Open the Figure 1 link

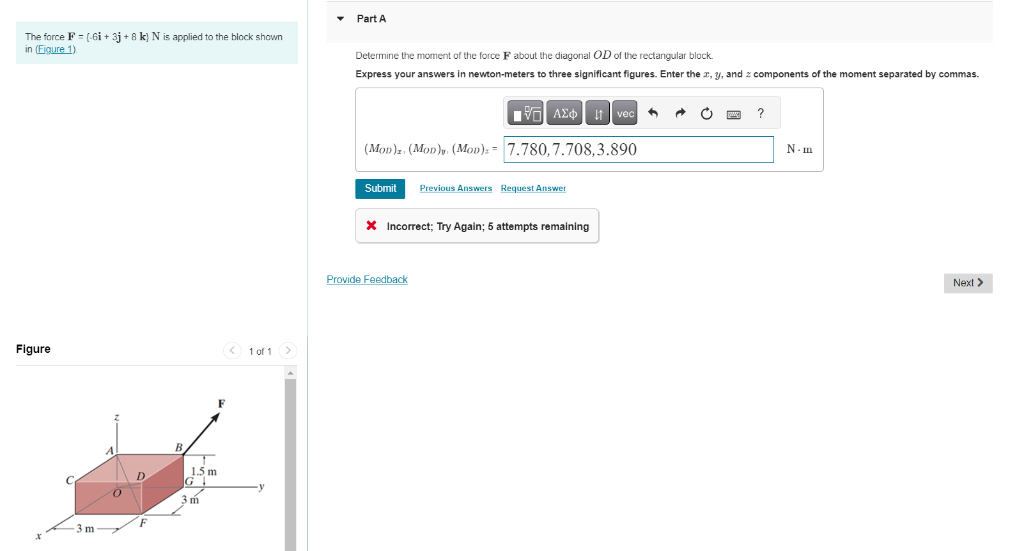[x=56, y=49]
